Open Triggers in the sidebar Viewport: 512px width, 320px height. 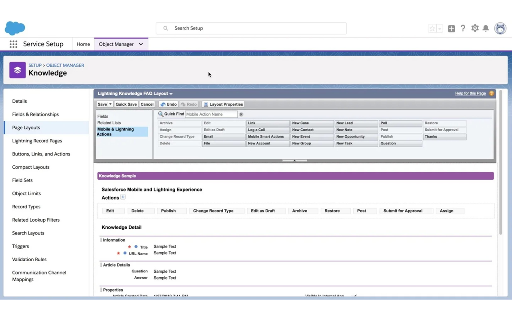tap(20, 246)
